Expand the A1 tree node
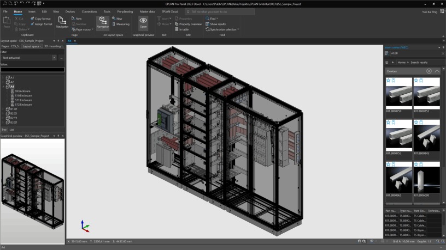Image resolution: width=446 pixels, height=250 pixels. click(3, 77)
